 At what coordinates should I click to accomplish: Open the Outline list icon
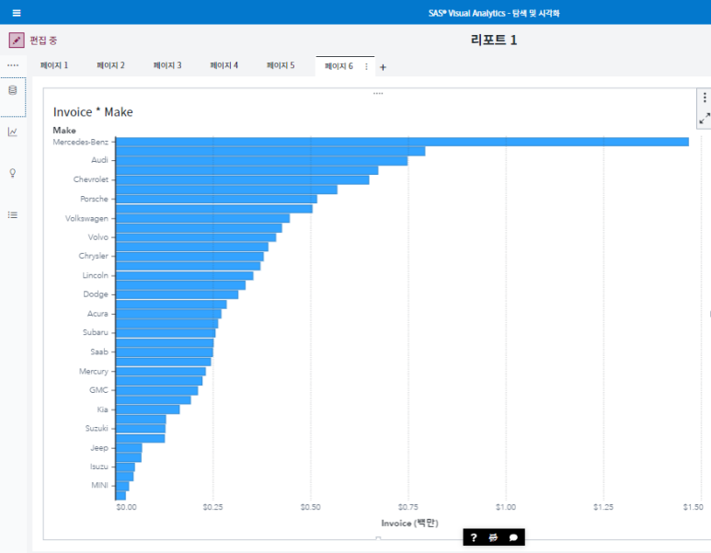click(x=13, y=214)
